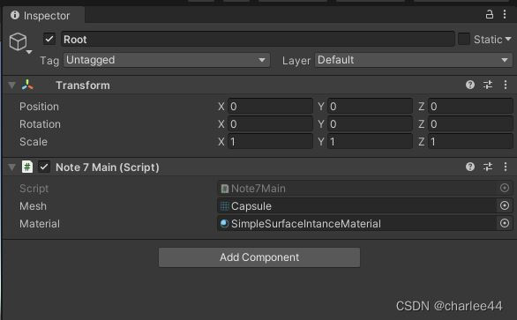The width and height of the screenshot is (517, 320).
Task: Open the Layer dropdown showing Default
Action: click(414, 60)
